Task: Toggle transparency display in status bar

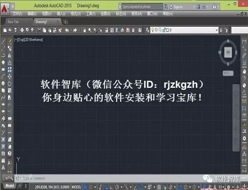Action: click(x=159, y=187)
